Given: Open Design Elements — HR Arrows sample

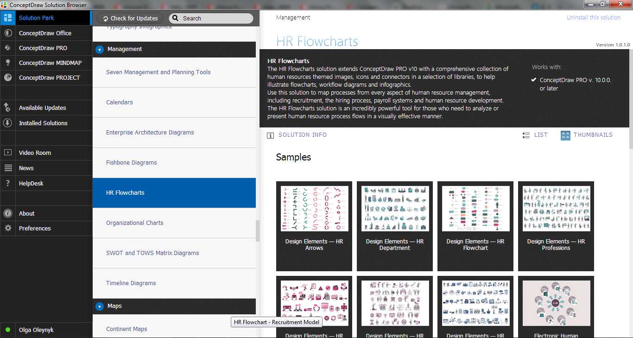Looking at the screenshot, I should [314, 226].
